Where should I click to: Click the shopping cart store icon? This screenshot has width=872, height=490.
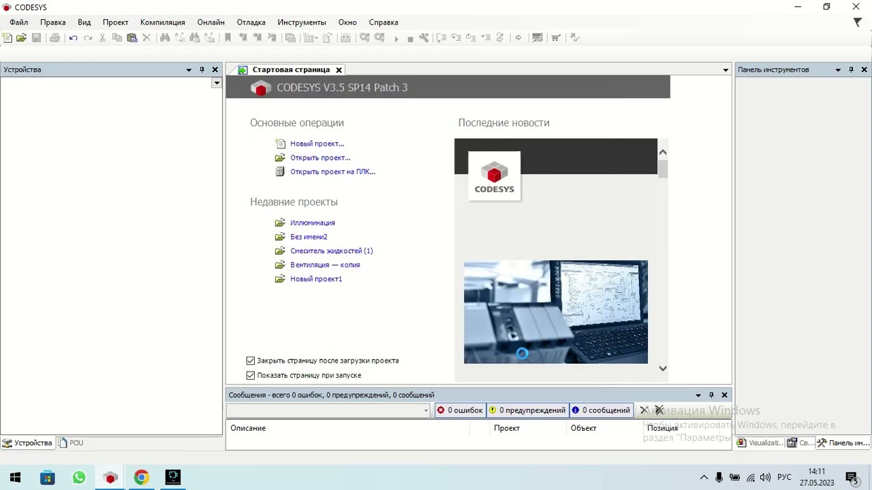555,38
